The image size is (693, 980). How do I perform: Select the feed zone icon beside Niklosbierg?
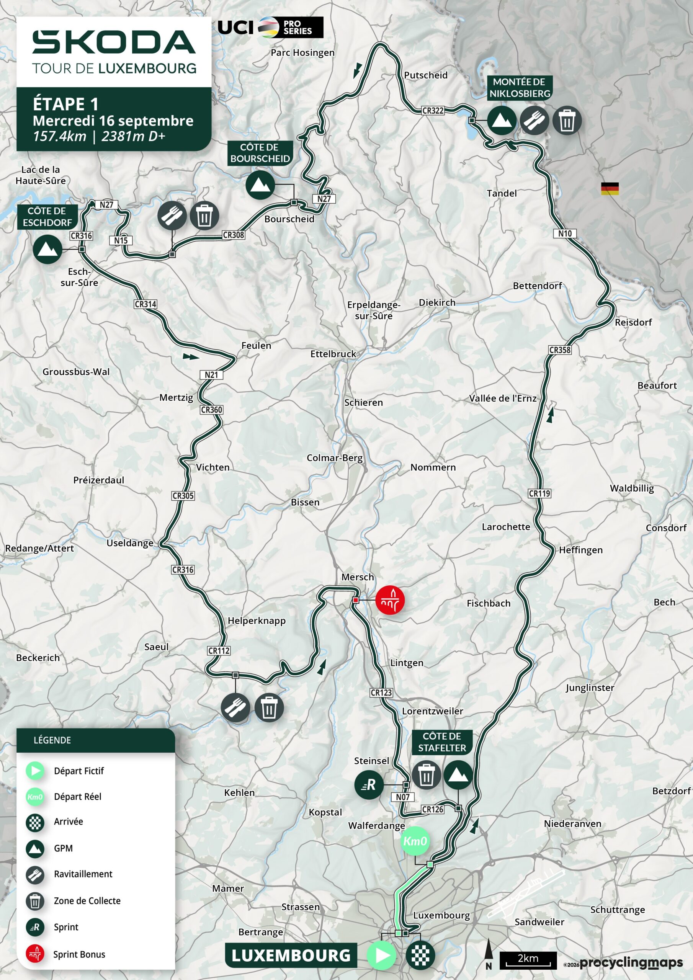[x=534, y=120]
